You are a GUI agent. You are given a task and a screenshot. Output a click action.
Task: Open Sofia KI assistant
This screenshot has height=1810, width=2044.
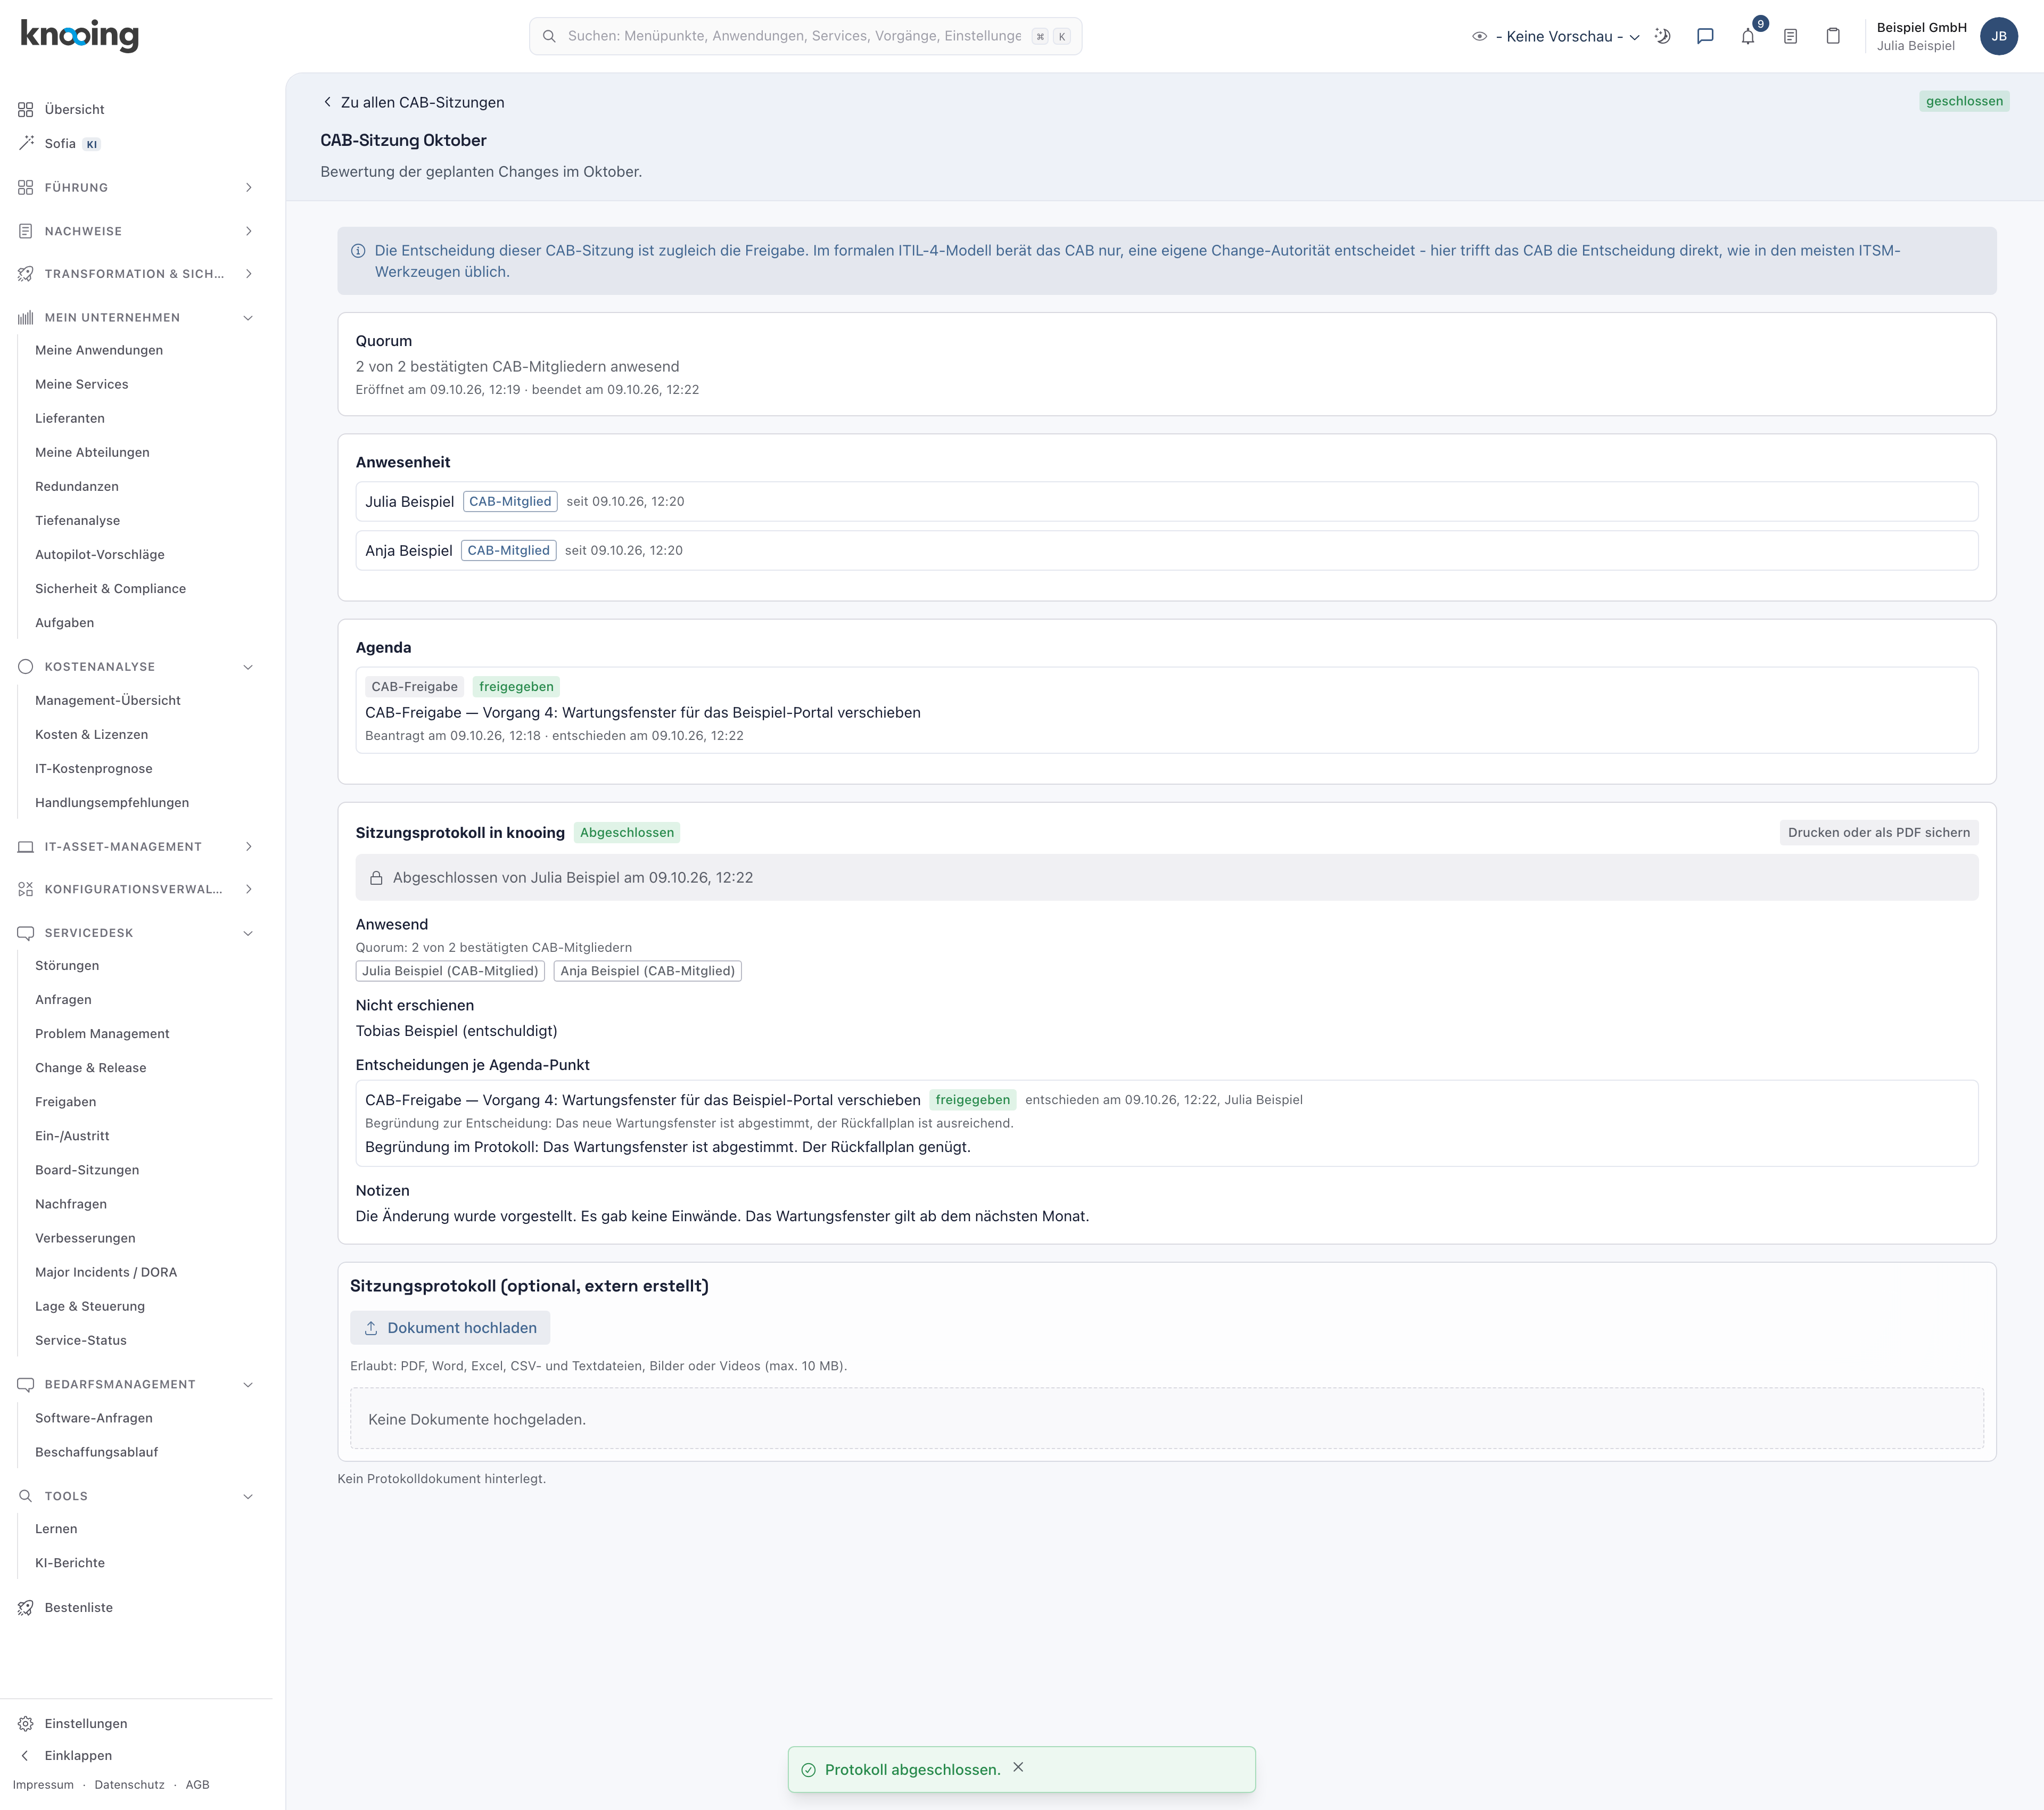point(60,143)
